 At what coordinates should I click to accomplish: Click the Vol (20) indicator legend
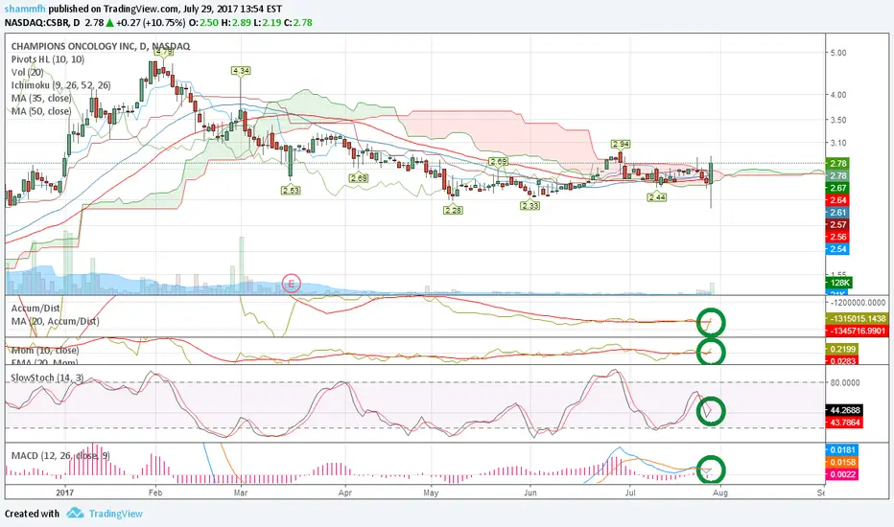[28, 73]
